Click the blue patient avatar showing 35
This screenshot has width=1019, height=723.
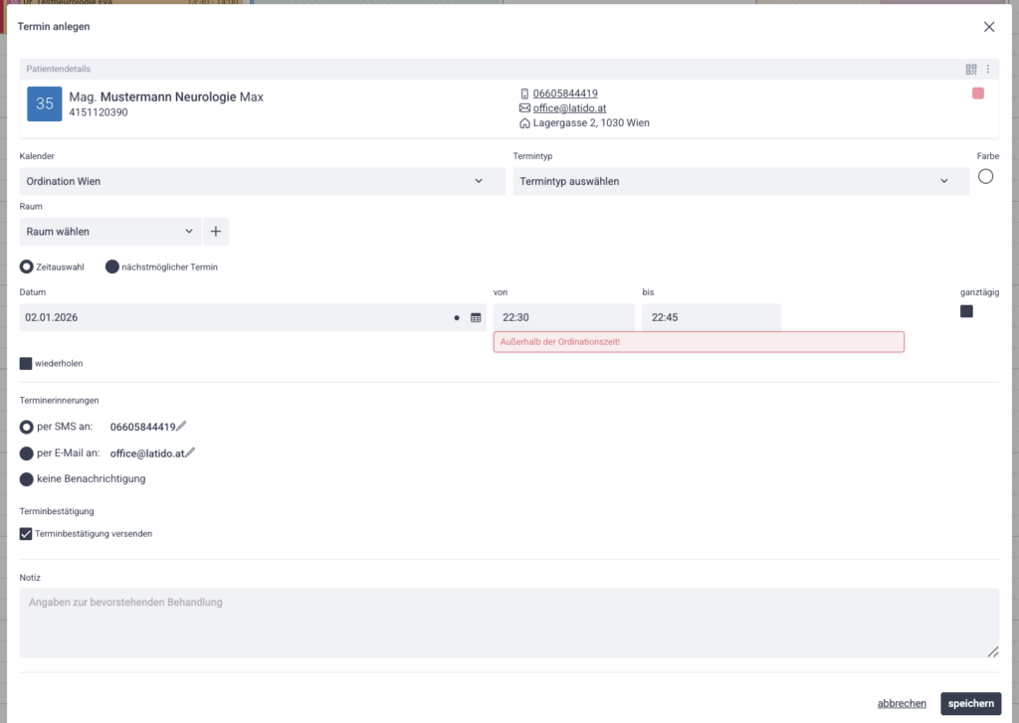[x=45, y=103]
